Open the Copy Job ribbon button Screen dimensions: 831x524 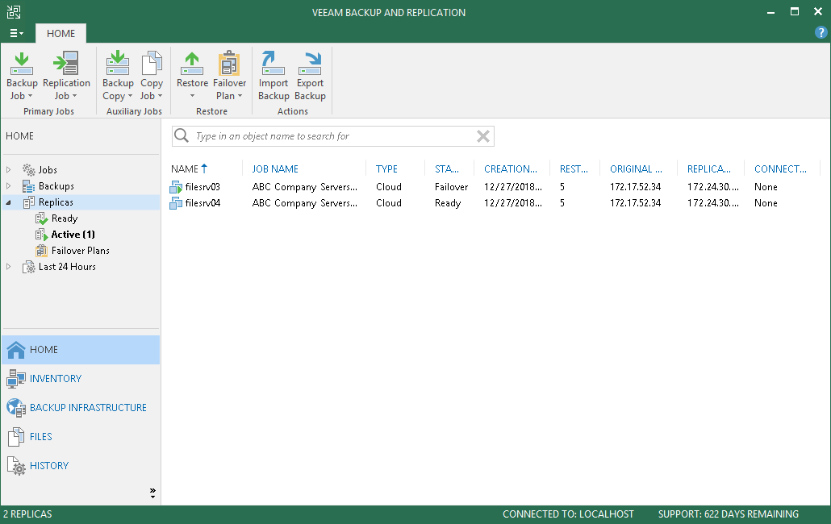coord(152,76)
